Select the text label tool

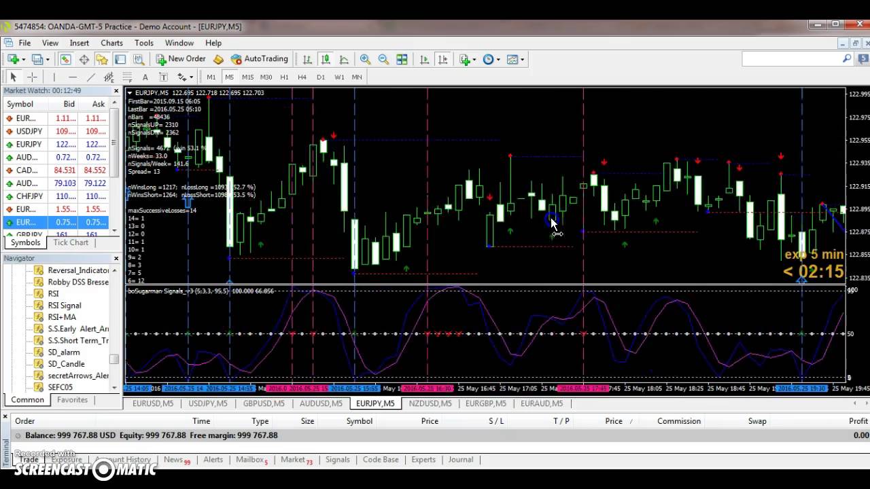[163, 77]
